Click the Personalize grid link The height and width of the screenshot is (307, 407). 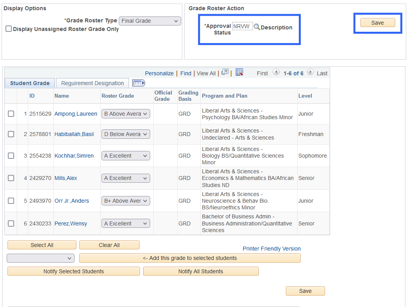tap(159, 73)
